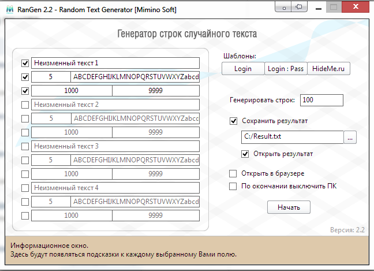Enable the 'Неизменный текст 4' checkbox
Screen dimensions: 374x271
point(25,188)
